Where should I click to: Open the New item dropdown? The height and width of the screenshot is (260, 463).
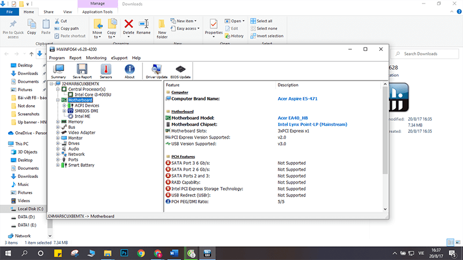[183, 21]
